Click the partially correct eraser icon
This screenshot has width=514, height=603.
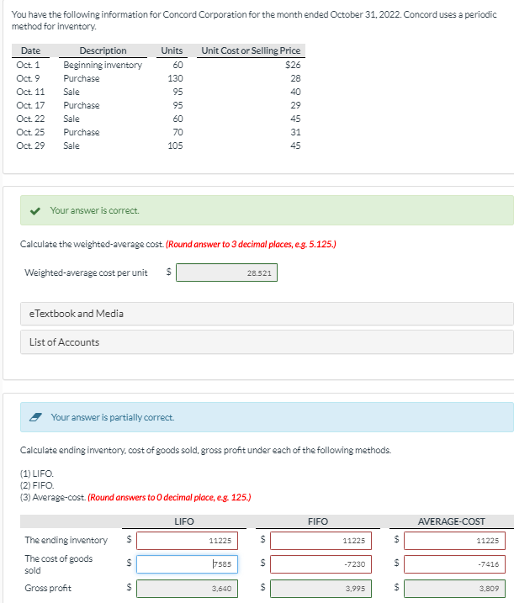[36, 417]
